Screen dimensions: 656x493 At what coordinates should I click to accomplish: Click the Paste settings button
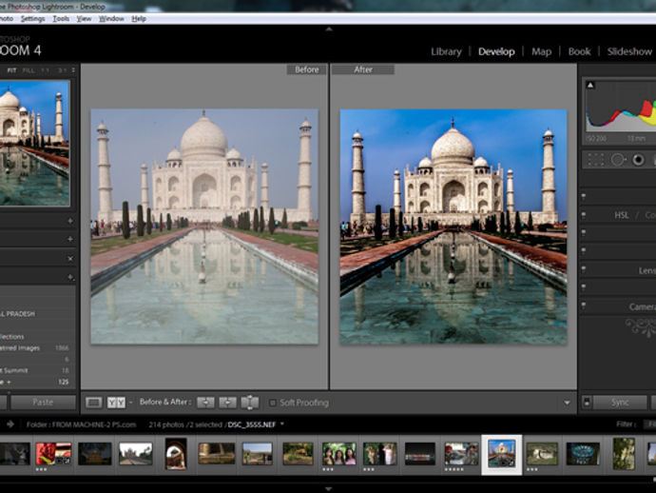[43, 402]
